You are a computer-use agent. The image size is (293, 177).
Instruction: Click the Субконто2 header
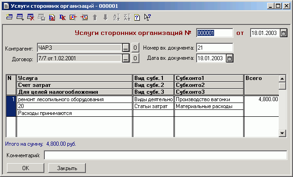[x=209, y=85]
